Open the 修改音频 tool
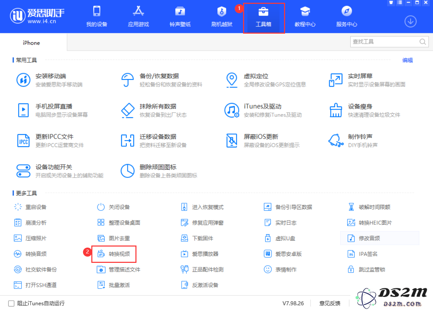The height and width of the screenshot is (310, 433). click(x=380, y=238)
